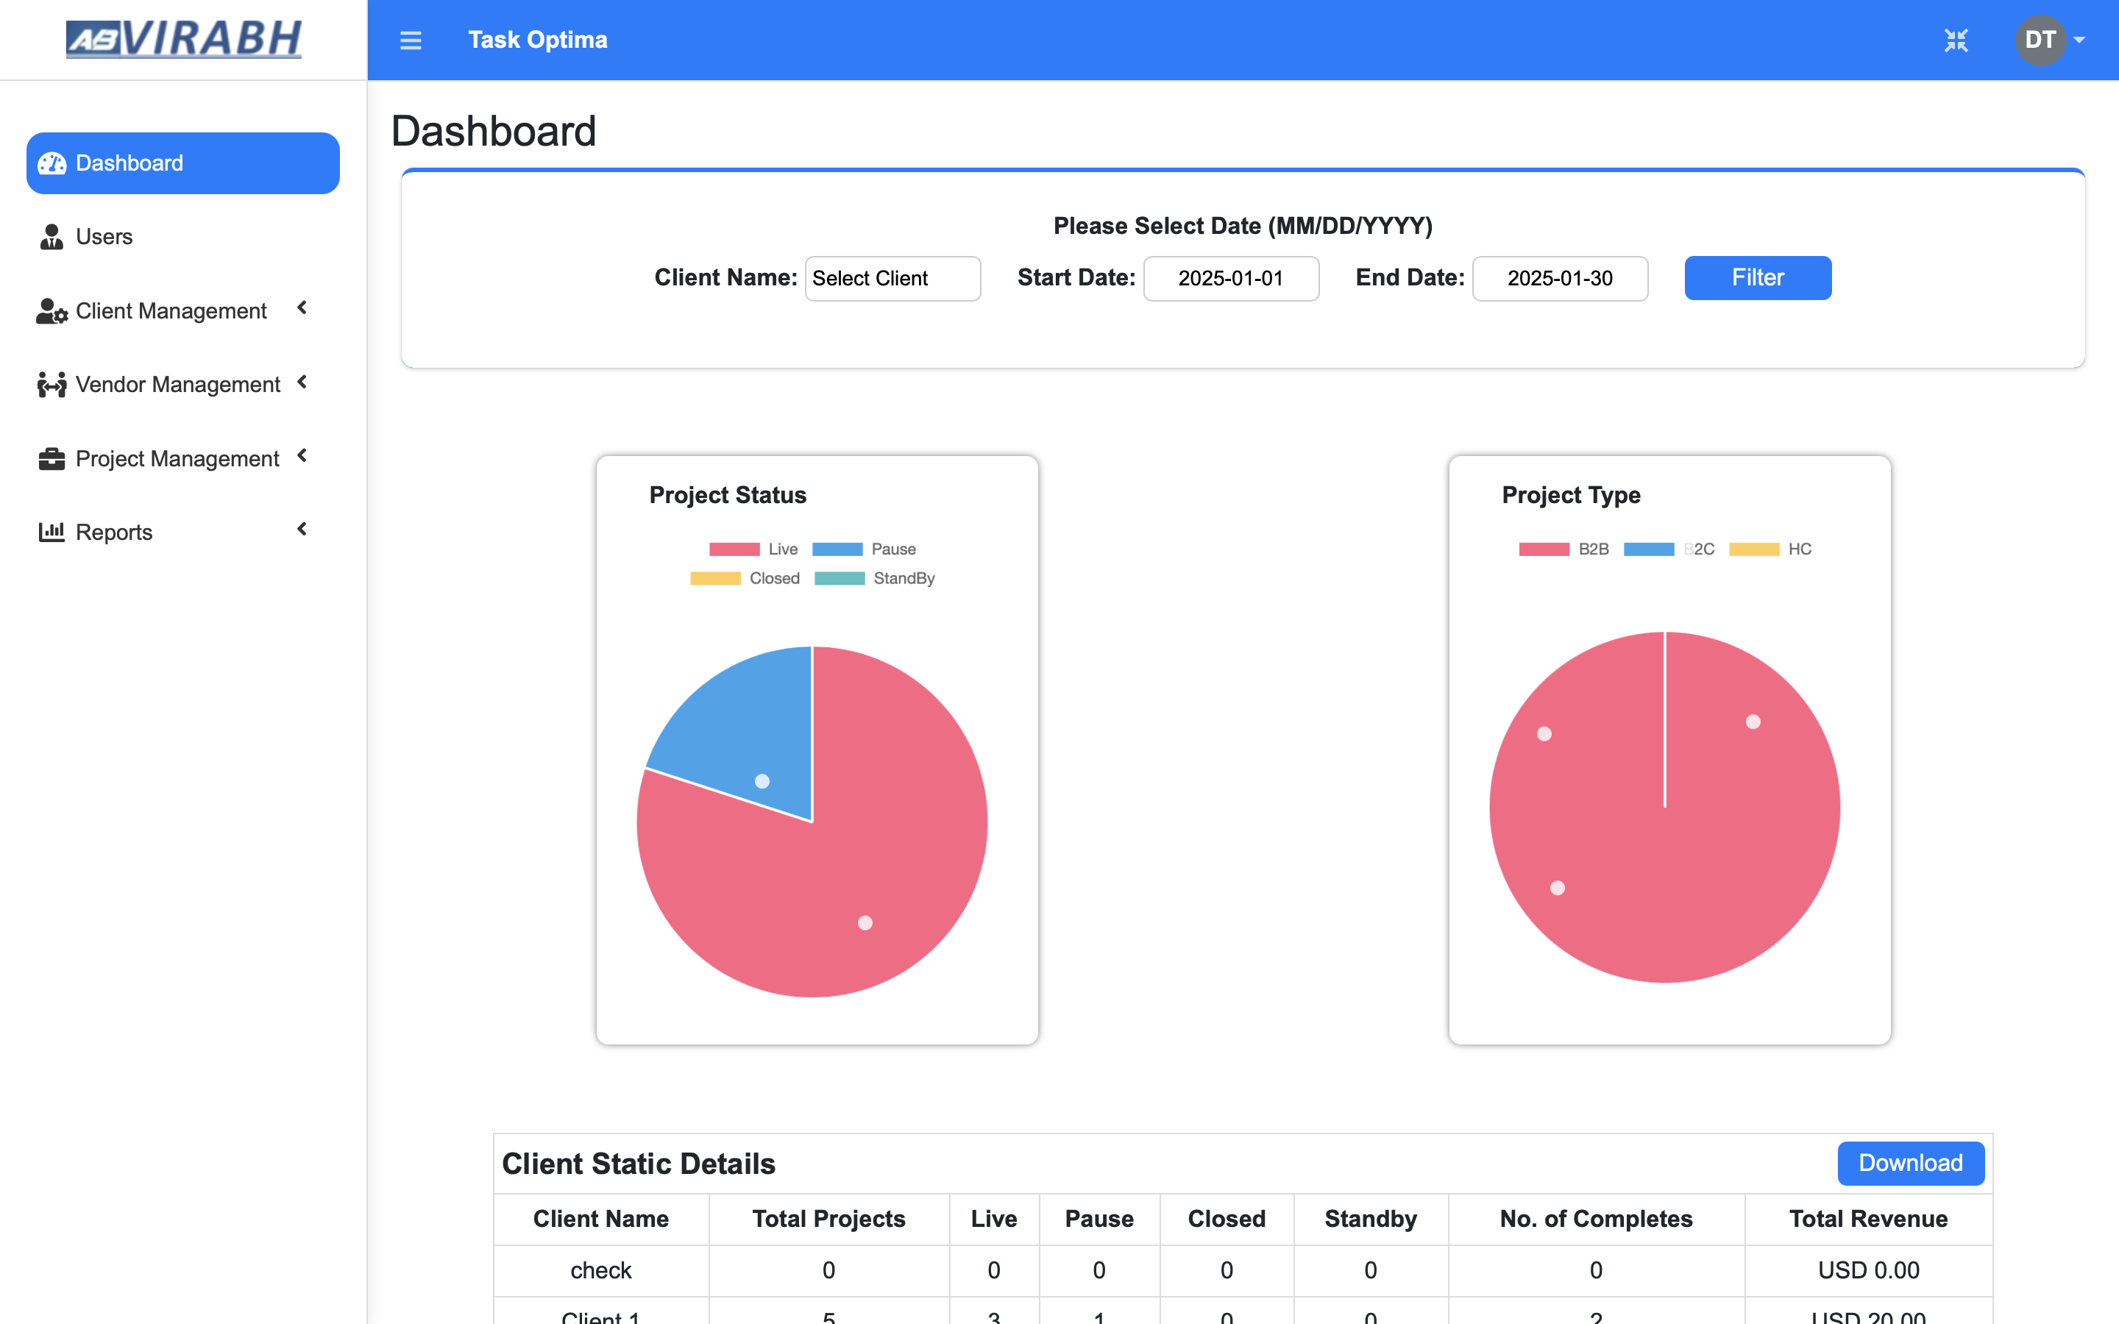Screen dimensions: 2119x1324
Task: Expand Client Management chevron arrow
Action: 302,308
